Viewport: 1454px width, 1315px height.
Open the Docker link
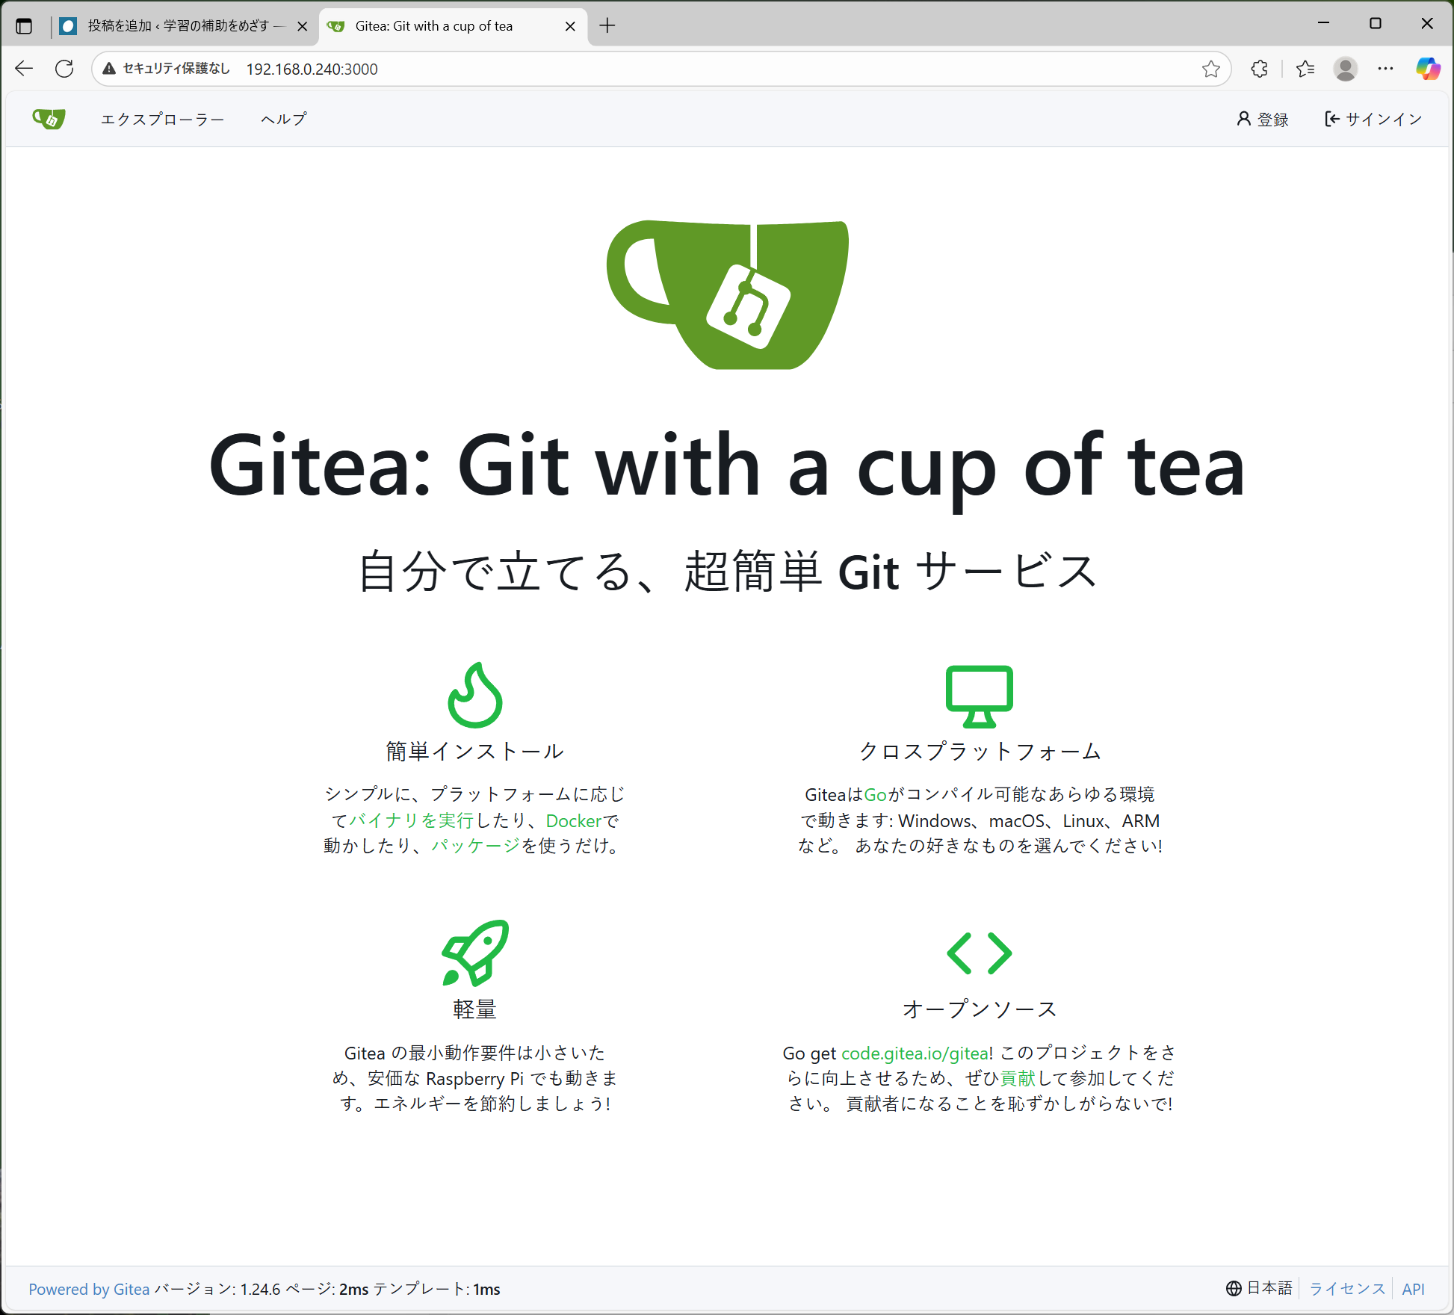pos(573,820)
